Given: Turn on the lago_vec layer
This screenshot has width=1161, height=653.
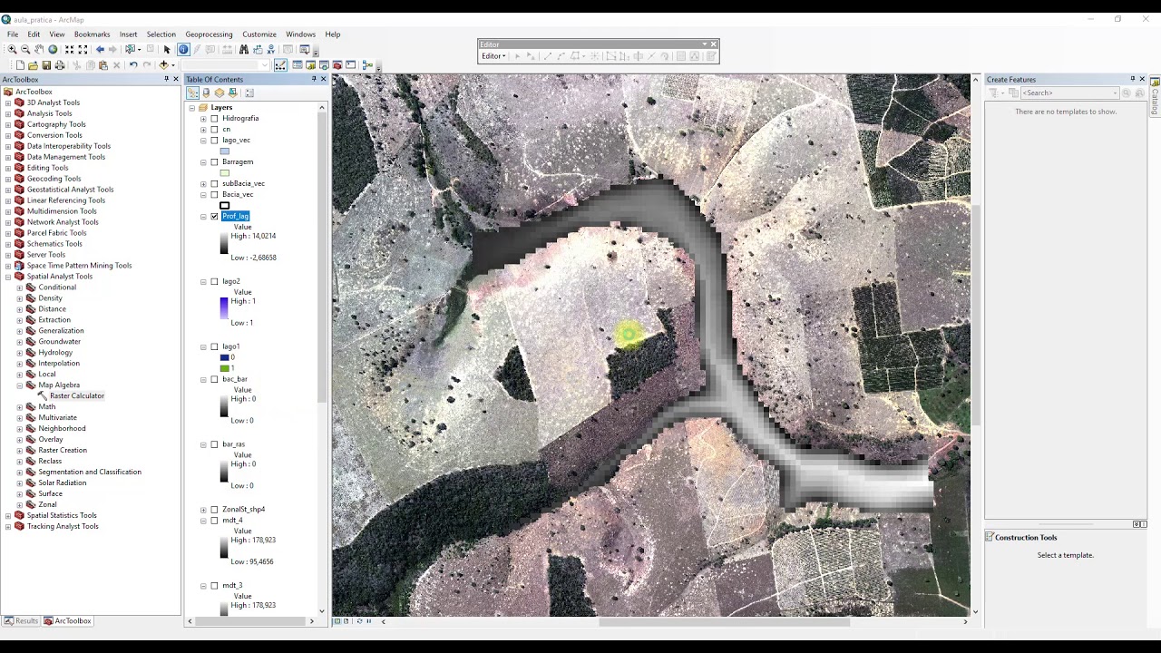Looking at the screenshot, I should [214, 141].
